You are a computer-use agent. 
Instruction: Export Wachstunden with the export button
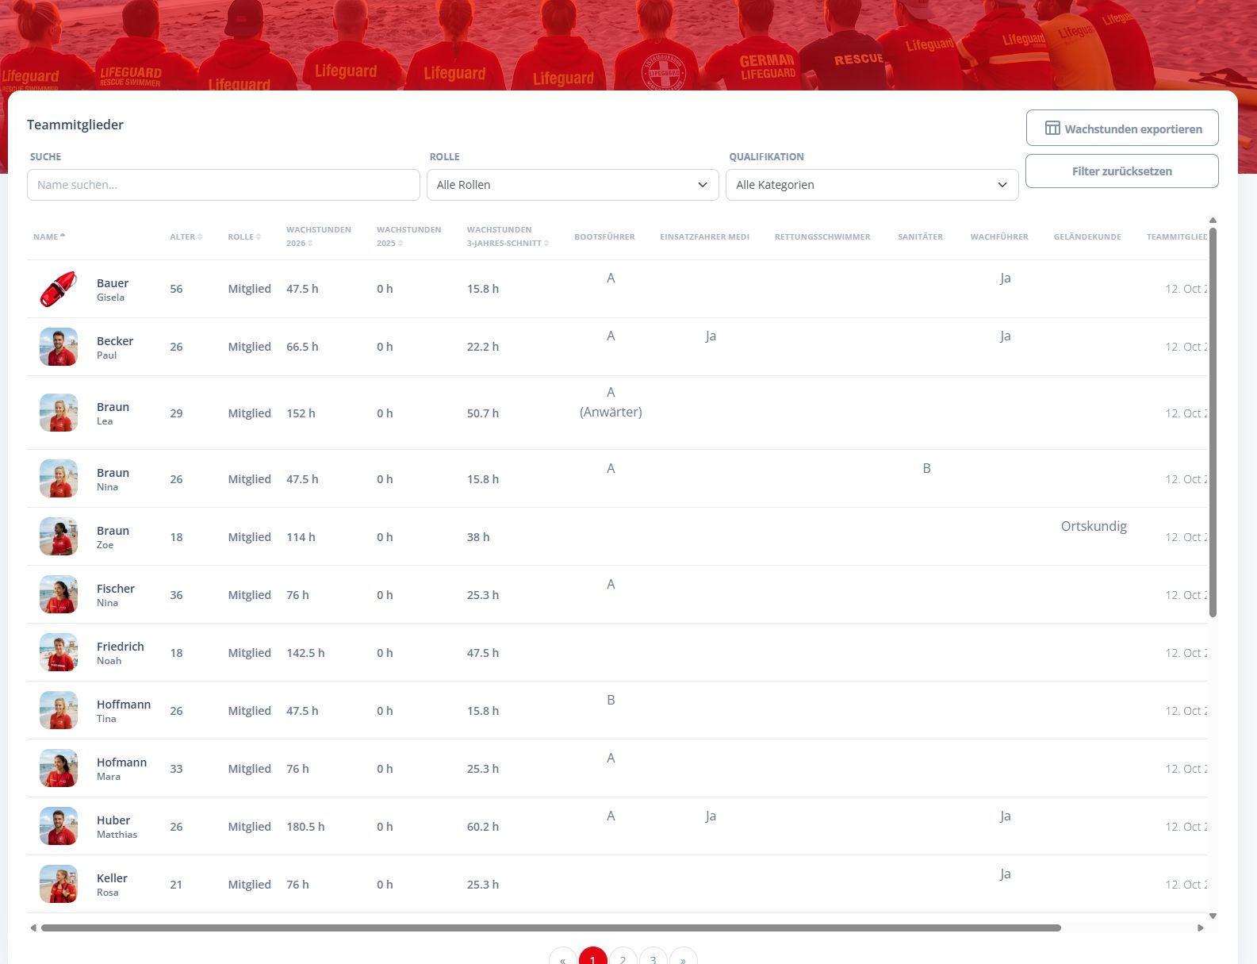(1122, 128)
